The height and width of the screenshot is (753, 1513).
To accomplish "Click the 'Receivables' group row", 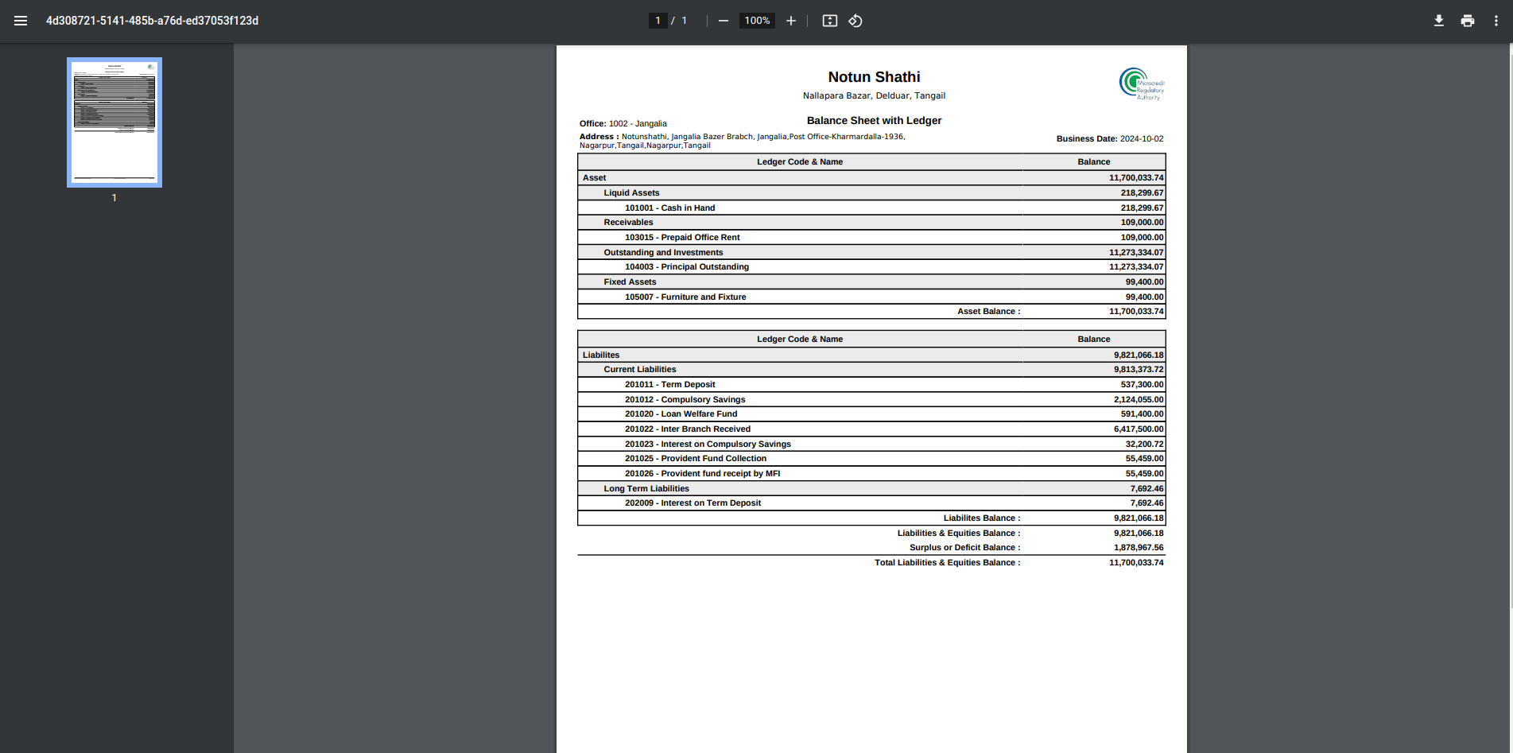I will pyautogui.click(x=871, y=223).
